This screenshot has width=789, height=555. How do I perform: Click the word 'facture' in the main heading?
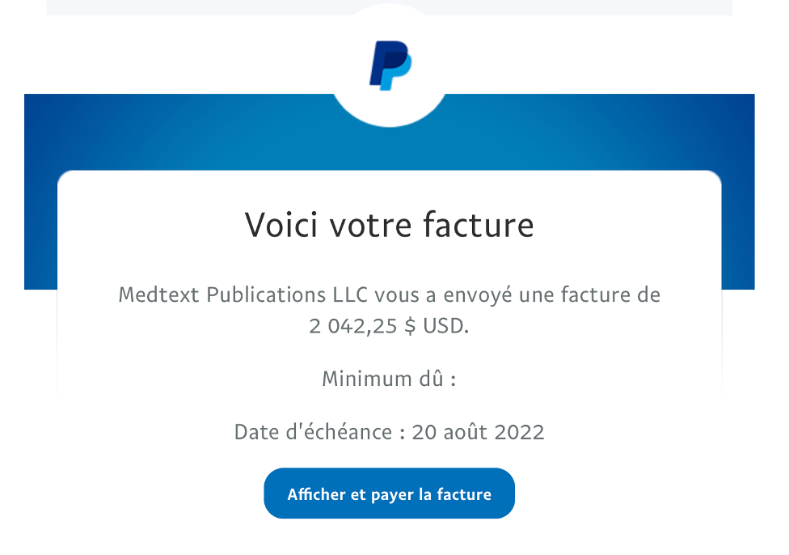coord(478,225)
